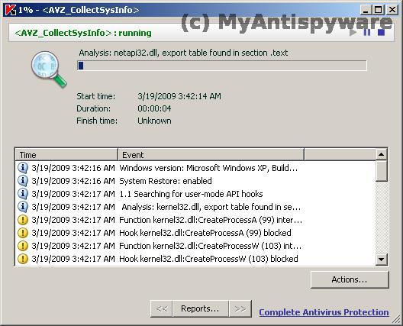Viewport: 403px width, 326px height.
Task: Maximize the AVZ_CollectSysInfo window
Action: point(378,10)
